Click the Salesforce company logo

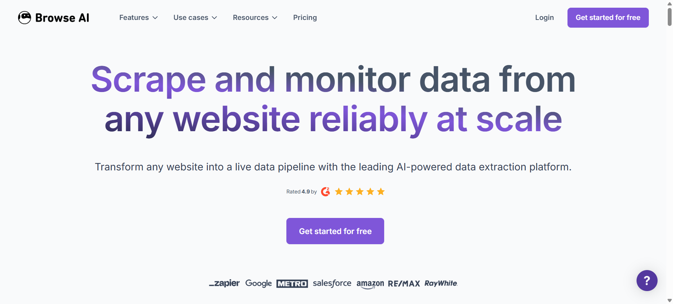(x=332, y=283)
